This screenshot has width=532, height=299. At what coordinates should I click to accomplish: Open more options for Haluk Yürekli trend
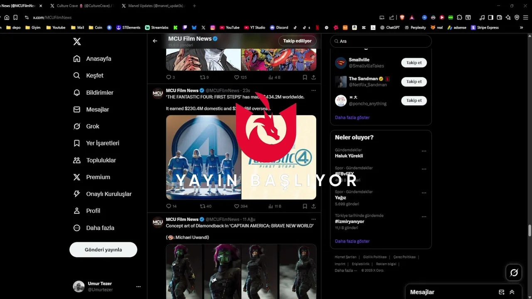[x=424, y=151]
